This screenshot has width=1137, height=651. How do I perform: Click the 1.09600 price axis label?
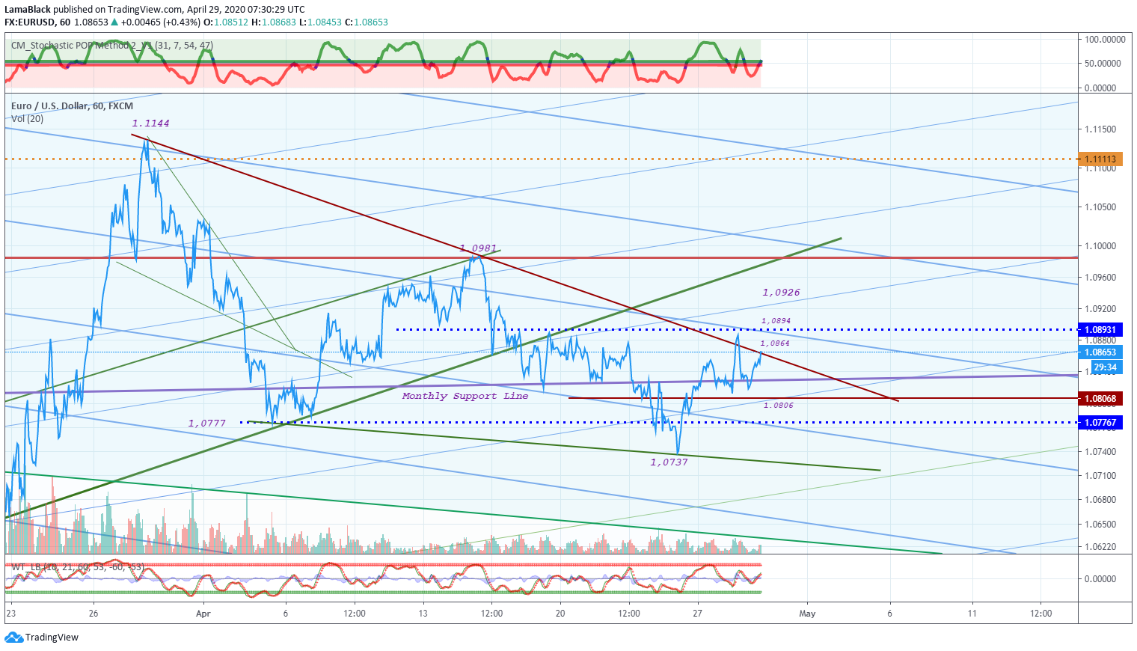[1100, 278]
